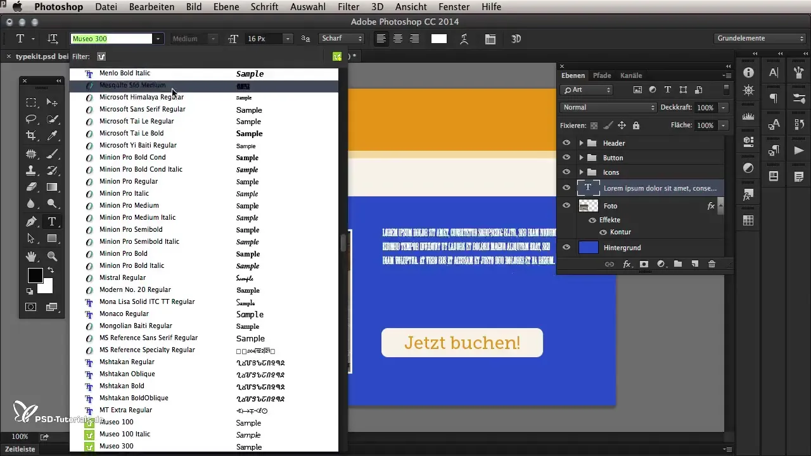
Task: Switch to the Pfade tab
Action: (x=602, y=75)
